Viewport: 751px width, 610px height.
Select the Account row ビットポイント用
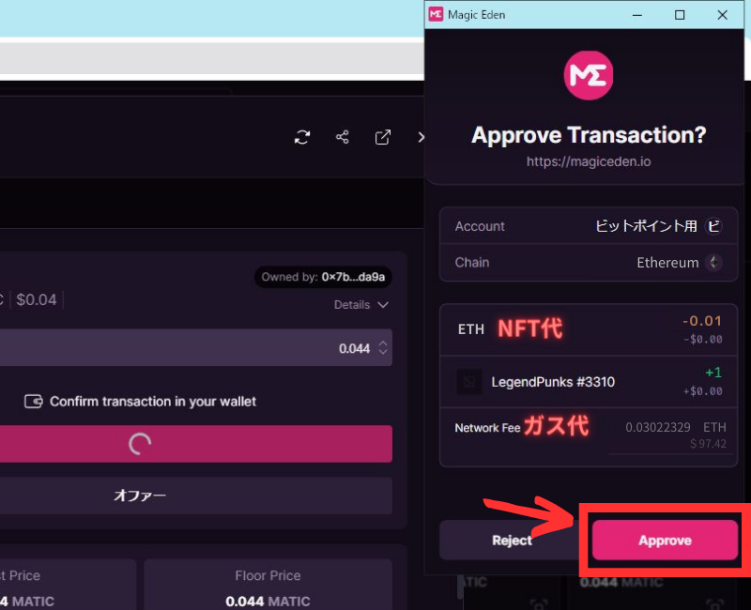coord(589,226)
